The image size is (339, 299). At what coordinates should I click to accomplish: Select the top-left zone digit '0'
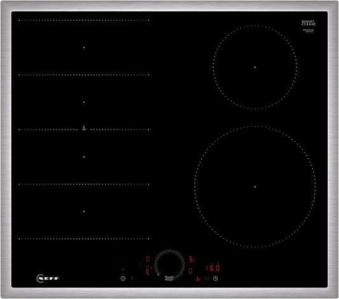point(148,259)
